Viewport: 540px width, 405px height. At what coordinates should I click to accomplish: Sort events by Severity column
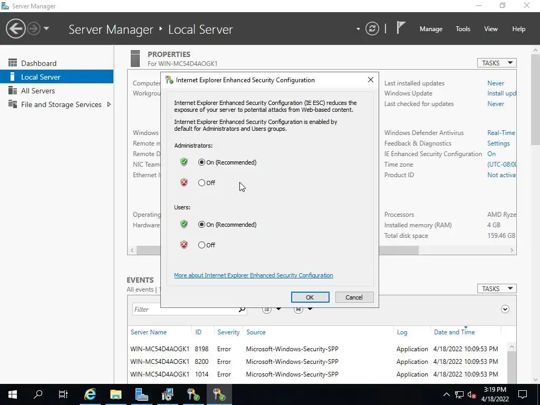coord(228,332)
